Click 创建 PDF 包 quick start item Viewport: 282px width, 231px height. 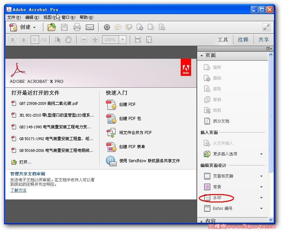click(123, 119)
